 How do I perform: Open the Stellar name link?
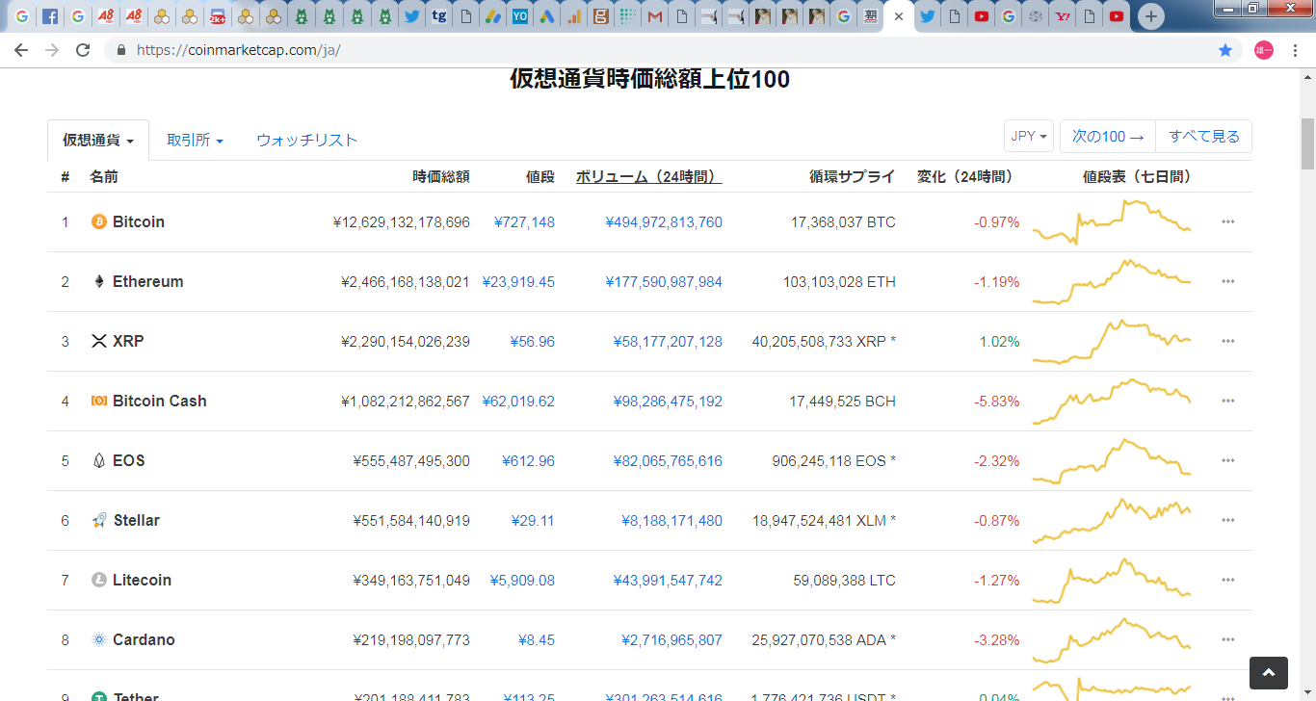coord(136,520)
